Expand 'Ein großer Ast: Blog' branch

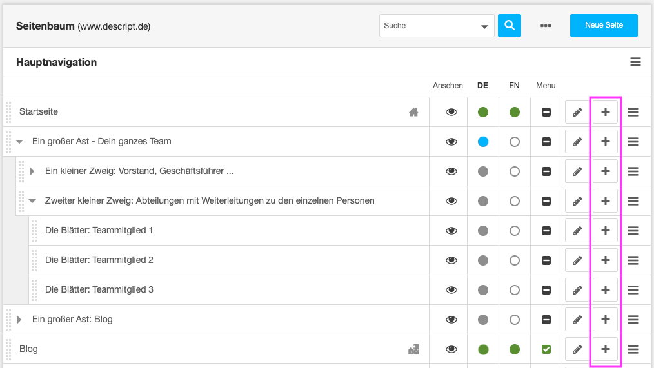coord(19,320)
